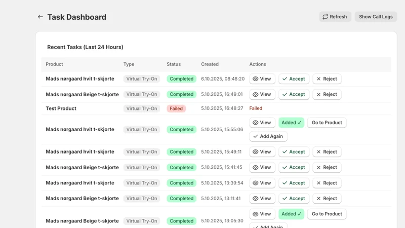Open Show Call Logs

(376, 17)
